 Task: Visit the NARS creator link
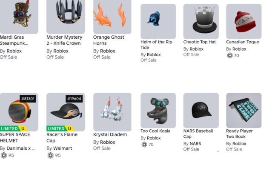click(x=195, y=144)
